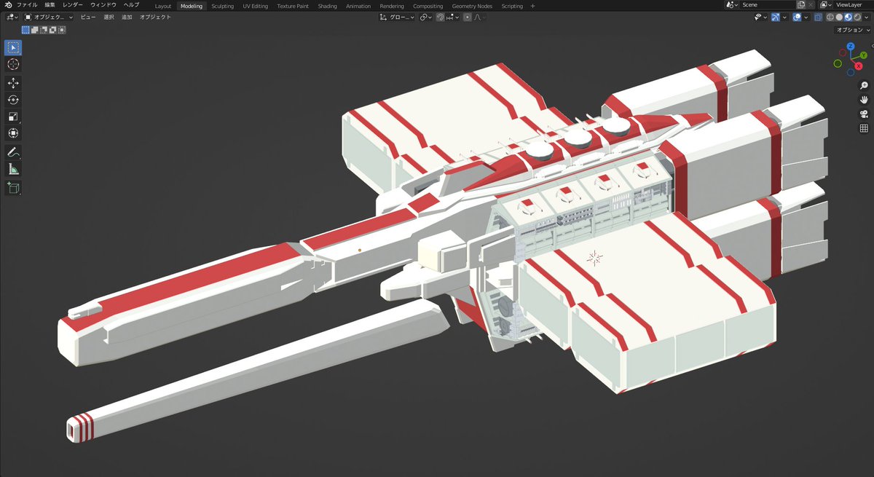The image size is (874, 477).
Task: Open the editor type dropdown
Action: coord(11,17)
